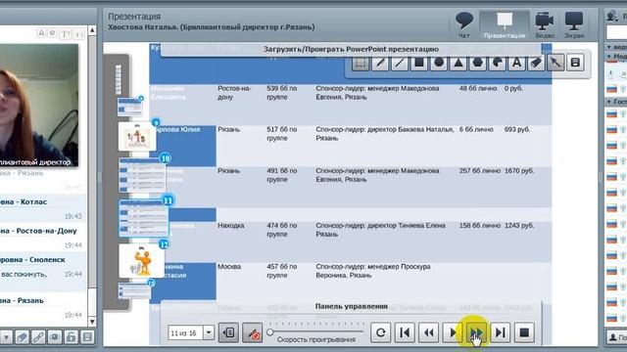Select the circle shape tool
The height and width of the screenshot is (352, 627).
point(439,63)
